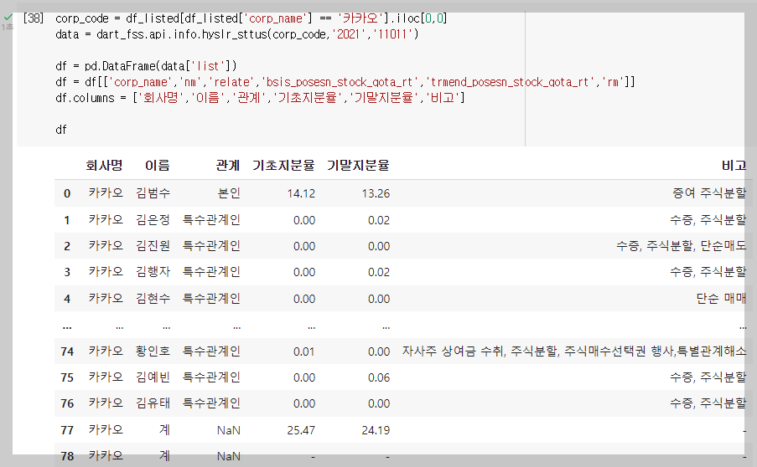
Task: Click the remark '증여 주식분할'
Action: coord(708,193)
